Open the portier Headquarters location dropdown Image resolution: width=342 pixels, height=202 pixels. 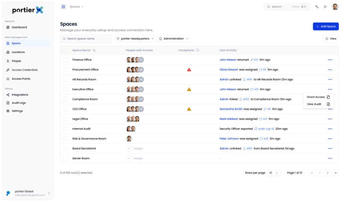(135, 39)
